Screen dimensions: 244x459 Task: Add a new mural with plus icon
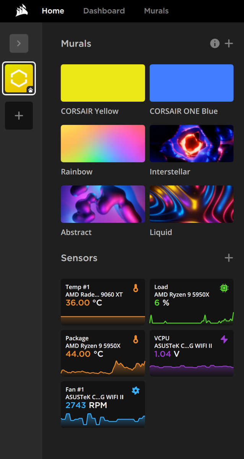pos(229,44)
